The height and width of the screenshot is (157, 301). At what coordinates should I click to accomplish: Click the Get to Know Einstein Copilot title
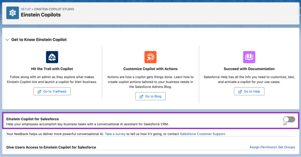click(x=39, y=40)
